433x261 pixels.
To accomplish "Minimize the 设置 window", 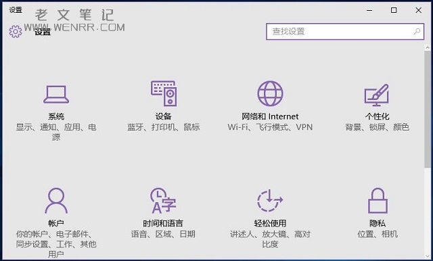I will (x=369, y=10).
